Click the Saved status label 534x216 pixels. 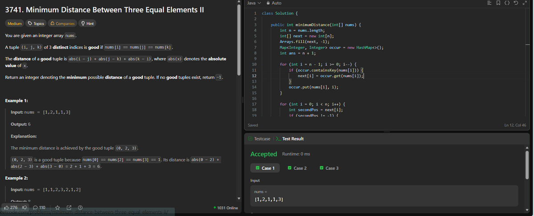pyautogui.click(x=253, y=125)
